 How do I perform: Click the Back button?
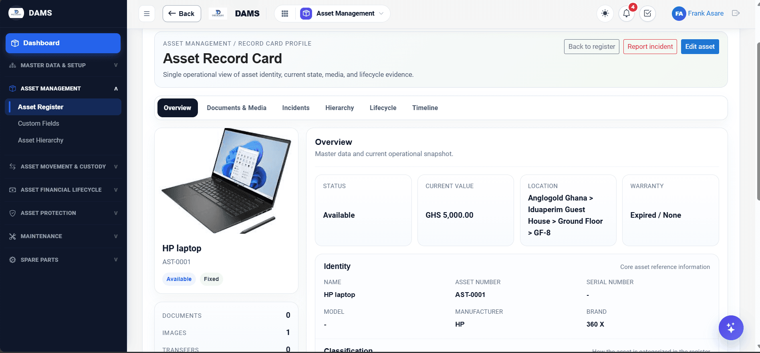pyautogui.click(x=181, y=14)
